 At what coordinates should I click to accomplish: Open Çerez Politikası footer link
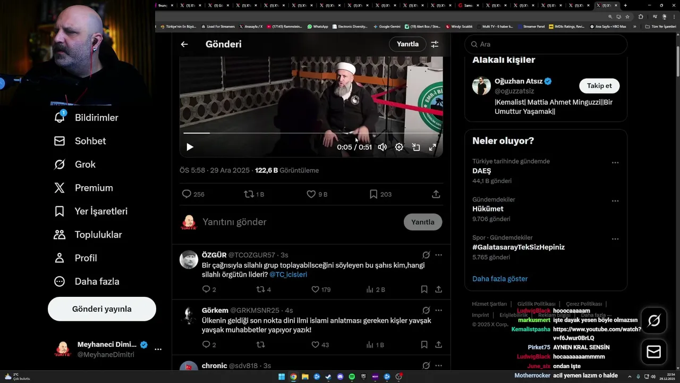tap(584, 304)
